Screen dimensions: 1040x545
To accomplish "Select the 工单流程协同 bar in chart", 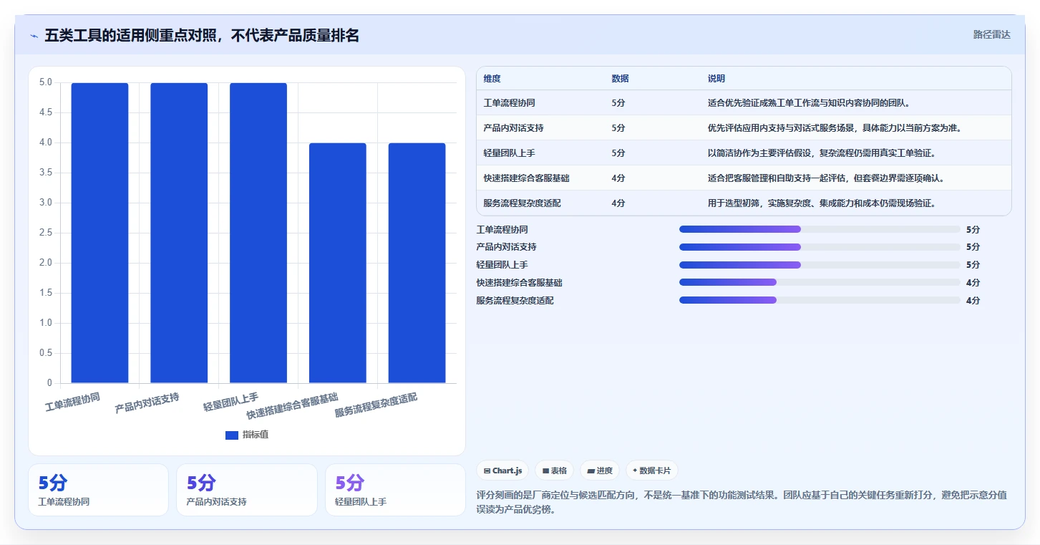I will tap(99, 233).
